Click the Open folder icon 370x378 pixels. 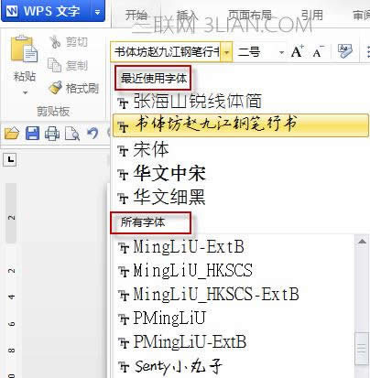(x=12, y=134)
